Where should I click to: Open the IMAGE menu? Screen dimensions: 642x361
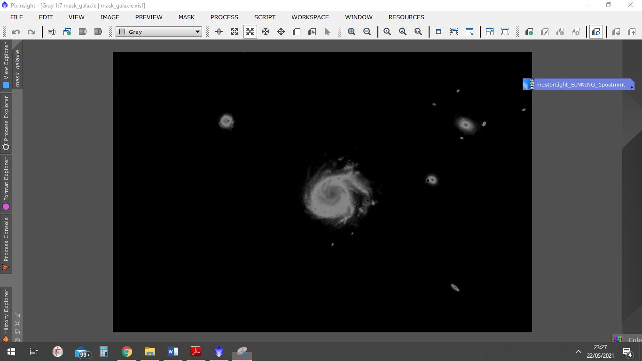coord(110,17)
